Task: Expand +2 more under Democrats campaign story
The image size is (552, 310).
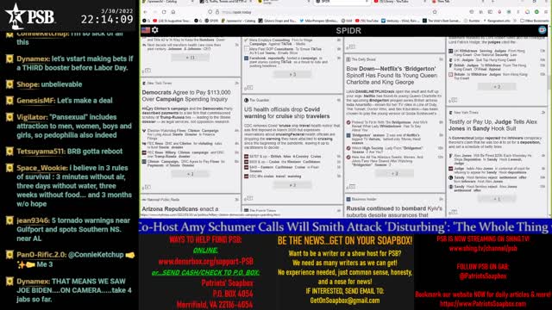Action: (x=190, y=174)
